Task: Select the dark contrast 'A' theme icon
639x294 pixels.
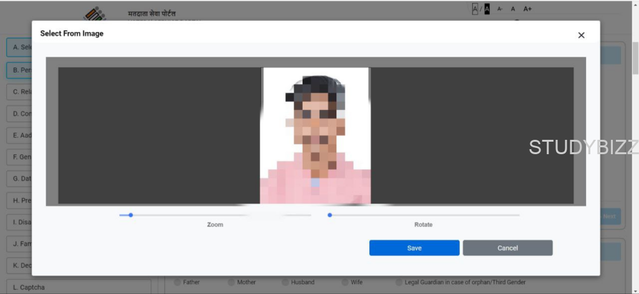Action: tap(487, 9)
